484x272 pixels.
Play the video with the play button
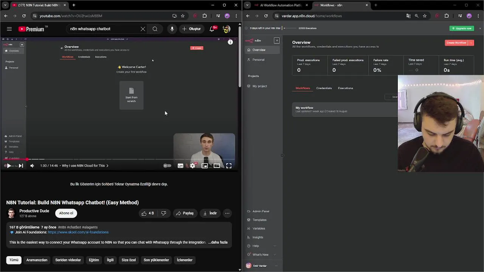(9, 165)
